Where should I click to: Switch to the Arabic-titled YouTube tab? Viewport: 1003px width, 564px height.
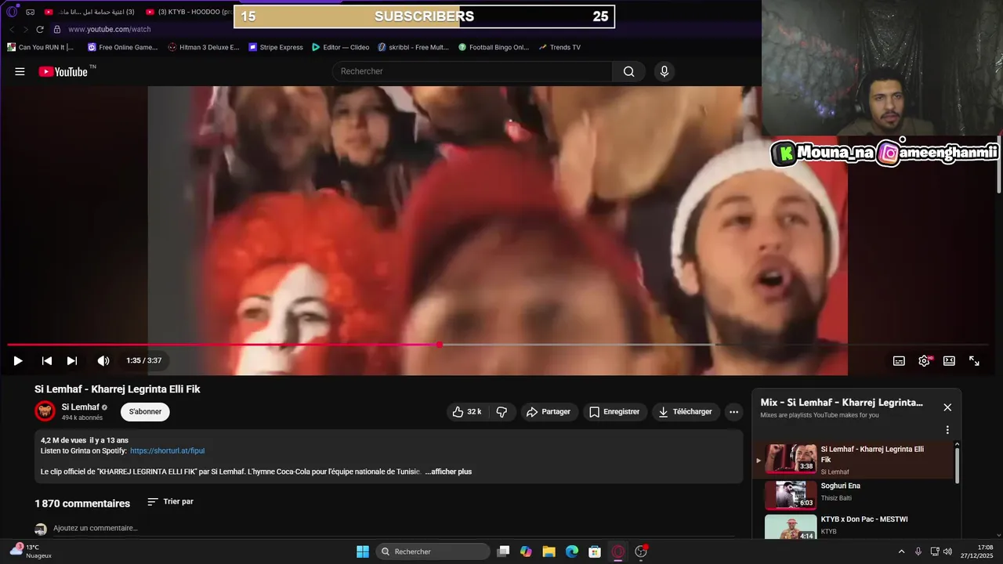pos(89,12)
